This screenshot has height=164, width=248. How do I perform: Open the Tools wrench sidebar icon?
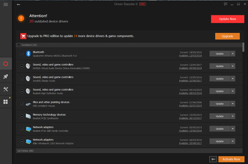[x=6, y=89]
